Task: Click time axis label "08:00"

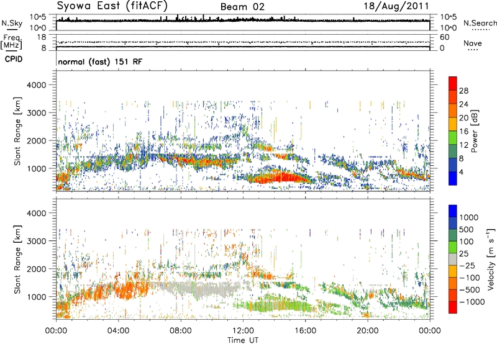Action: point(181,331)
